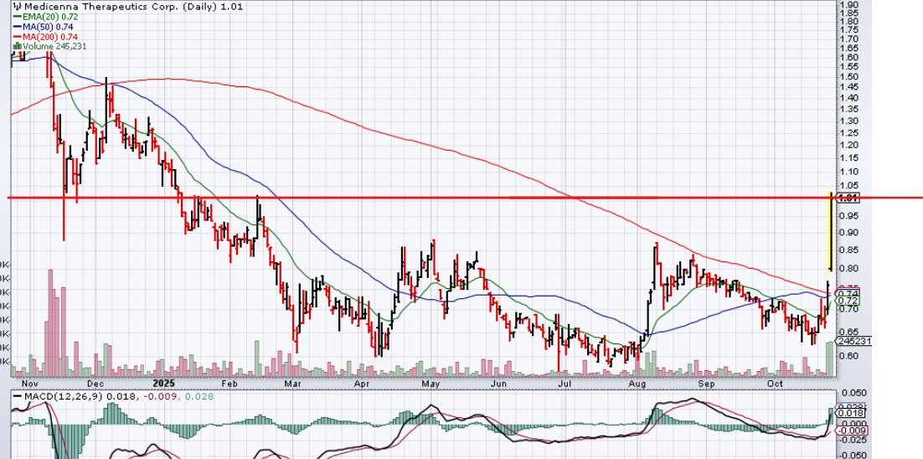Select the Mar label on time axis
923x459 pixels.
point(292,383)
